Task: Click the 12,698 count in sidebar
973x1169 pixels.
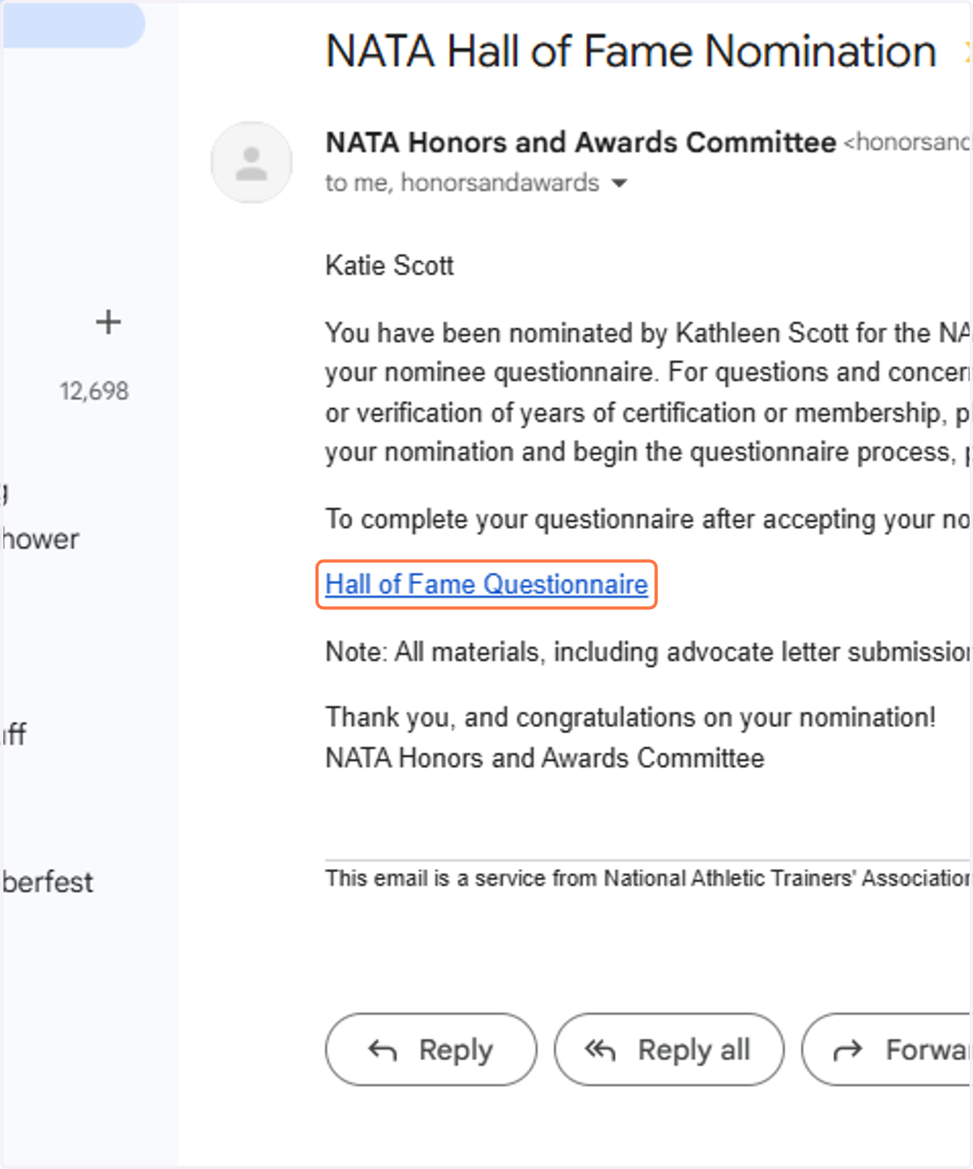Action: click(94, 391)
